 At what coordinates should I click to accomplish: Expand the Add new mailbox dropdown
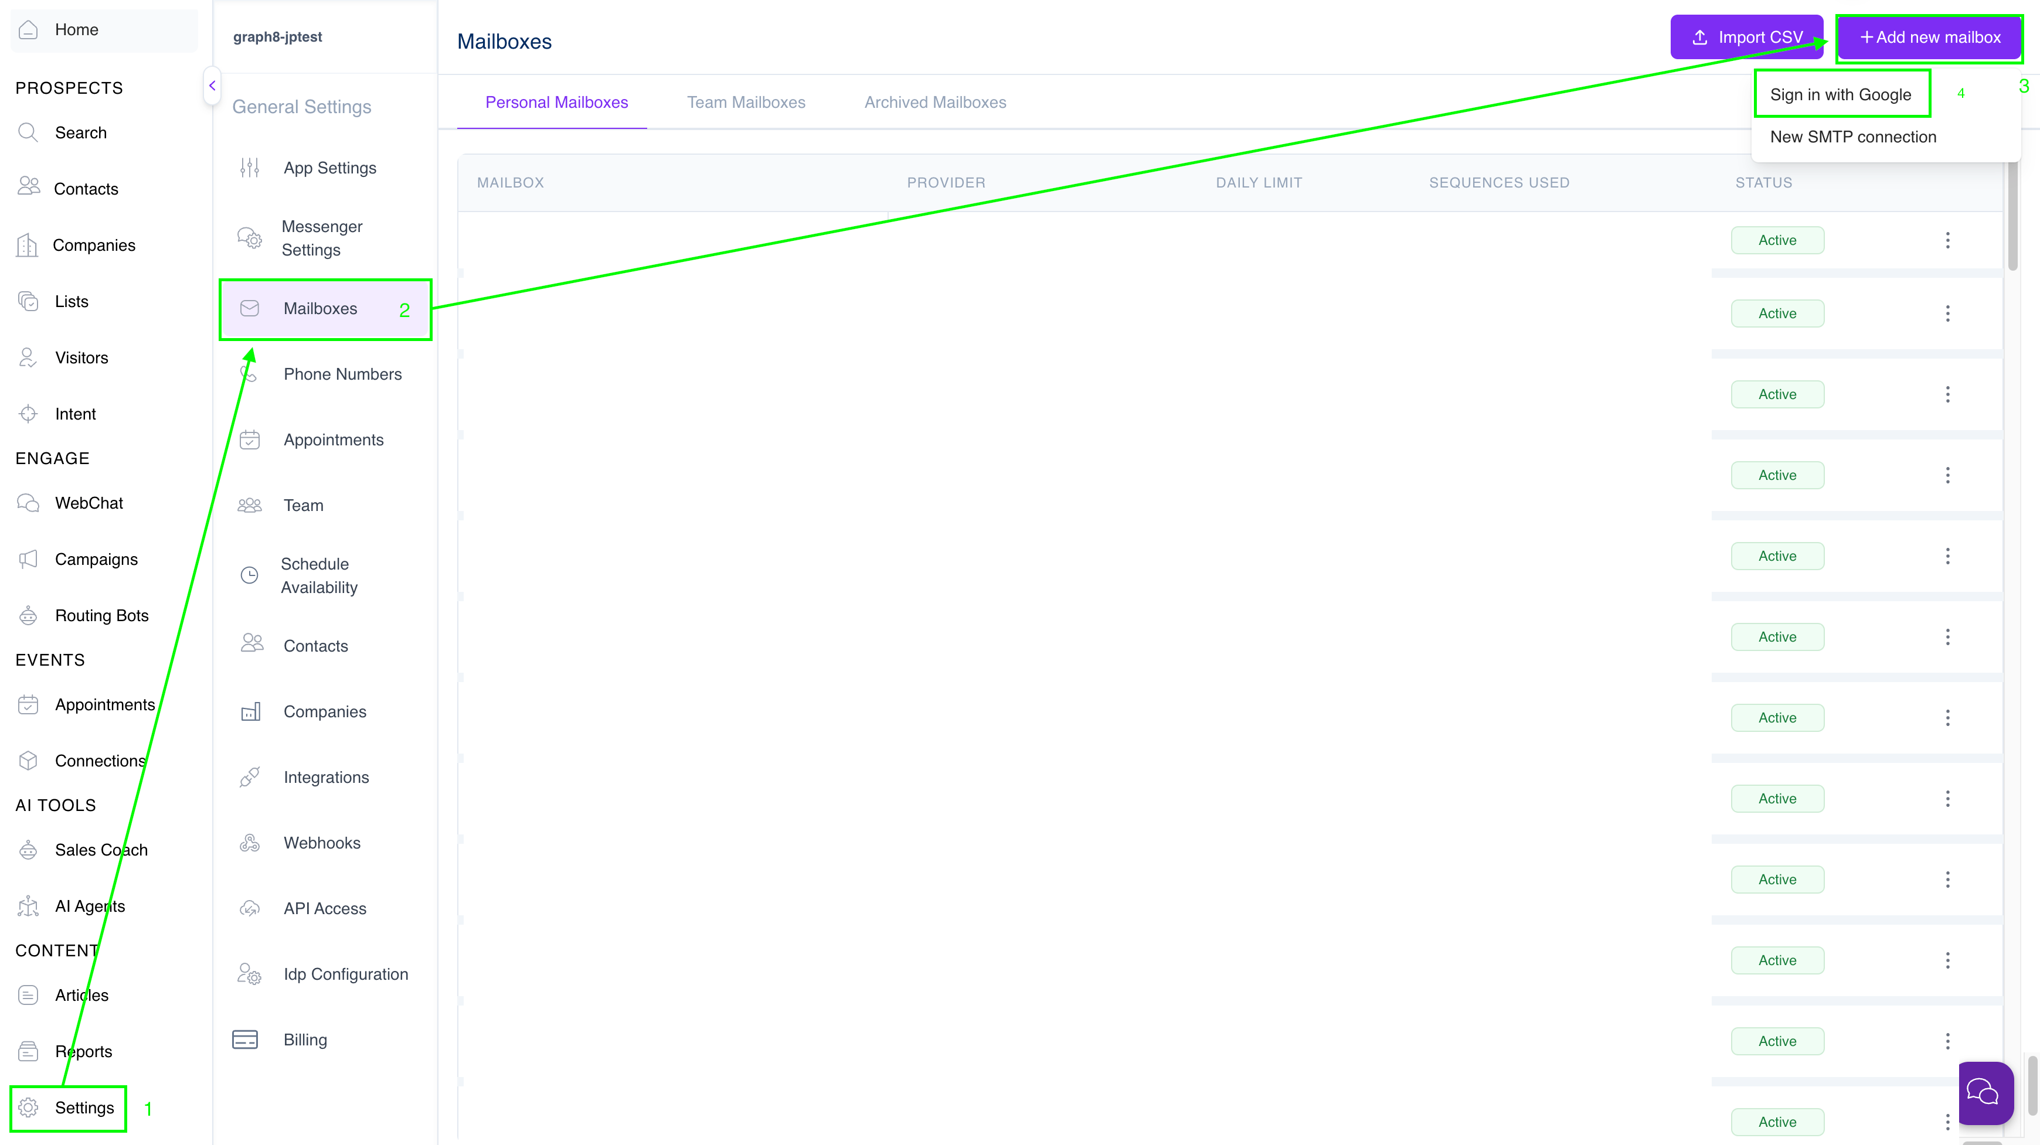point(1929,38)
